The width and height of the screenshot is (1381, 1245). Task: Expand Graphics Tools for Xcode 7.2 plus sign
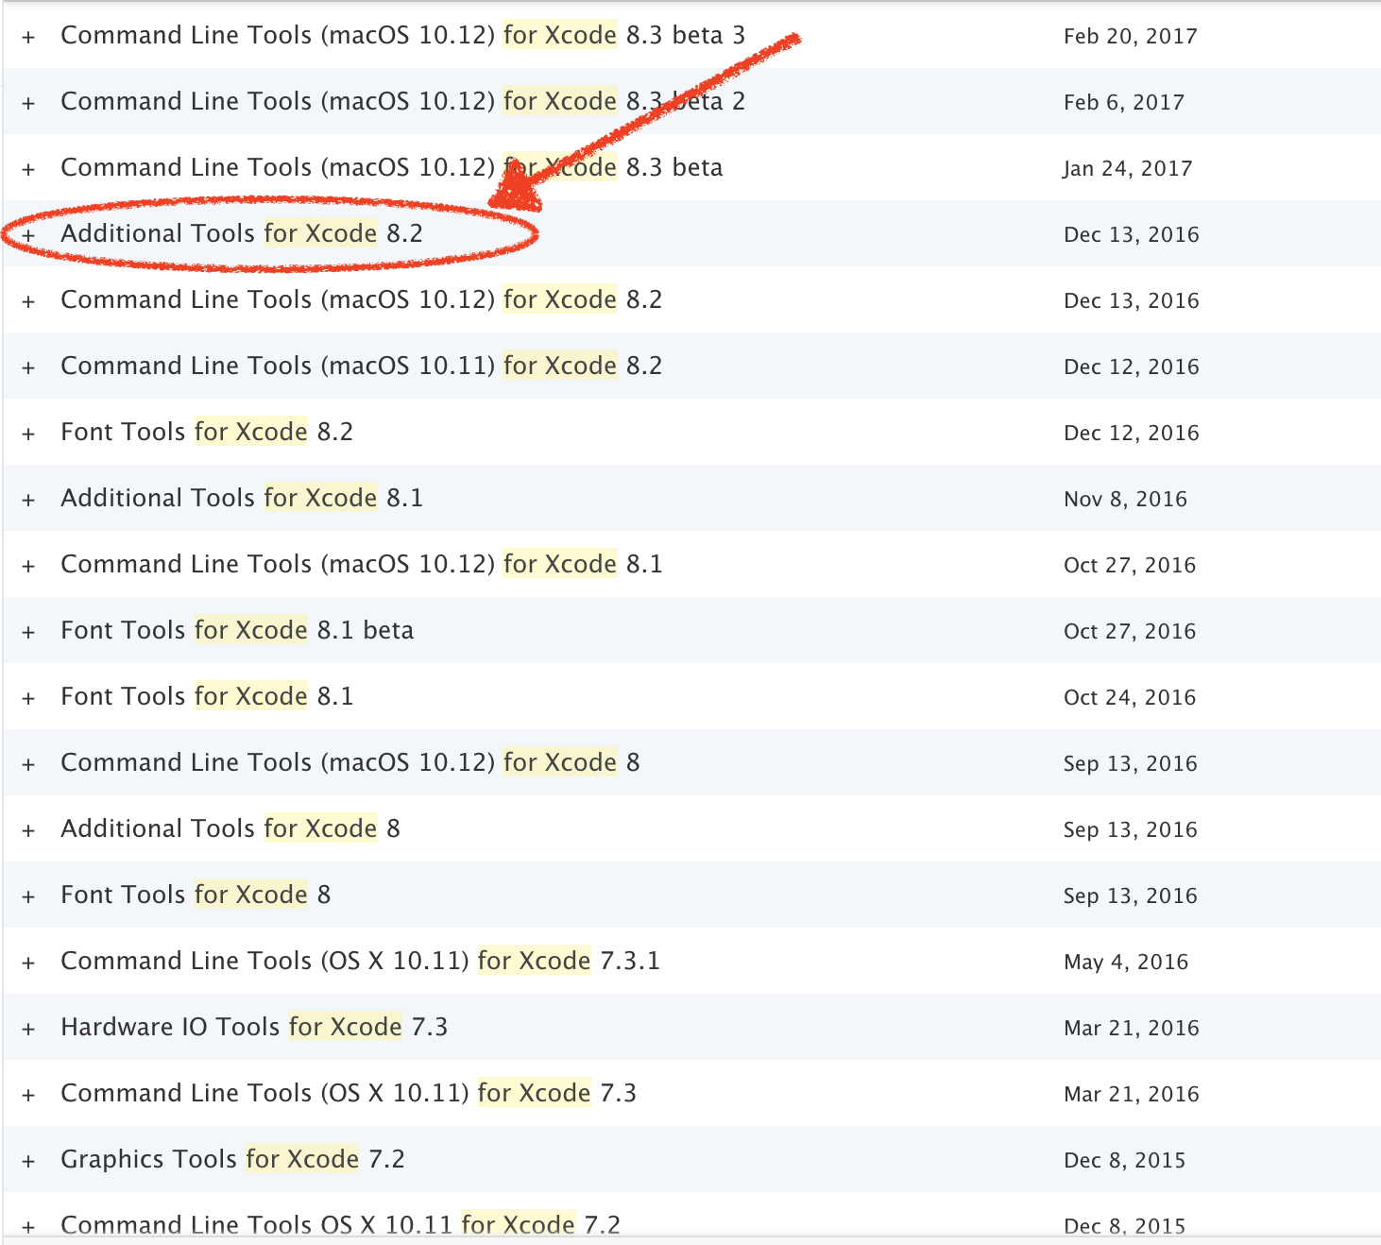(x=28, y=1162)
